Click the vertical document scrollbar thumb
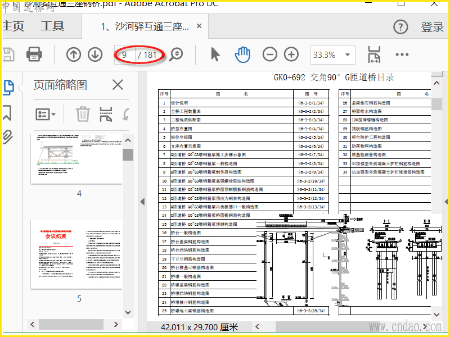Image resolution: width=450 pixels, height=337 pixels. (x=436, y=104)
